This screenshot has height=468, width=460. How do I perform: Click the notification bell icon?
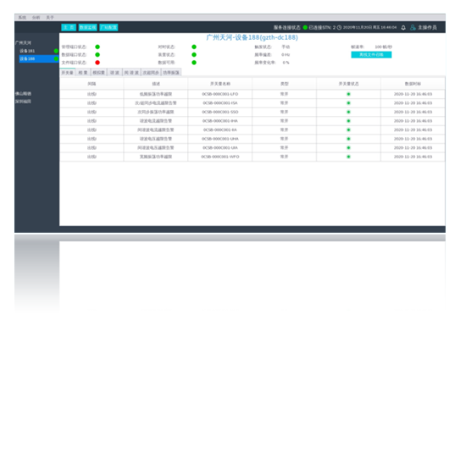point(403,27)
